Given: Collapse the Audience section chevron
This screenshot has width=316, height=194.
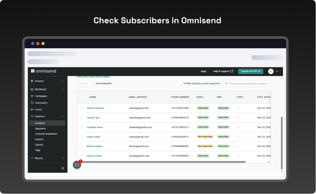Looking at the screenshot, I should (x=63, y=116).
